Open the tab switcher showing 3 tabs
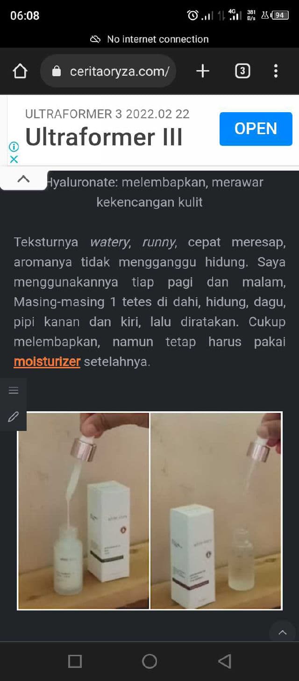The width and height of the screenshot is (299, 681). click(242, 71)
